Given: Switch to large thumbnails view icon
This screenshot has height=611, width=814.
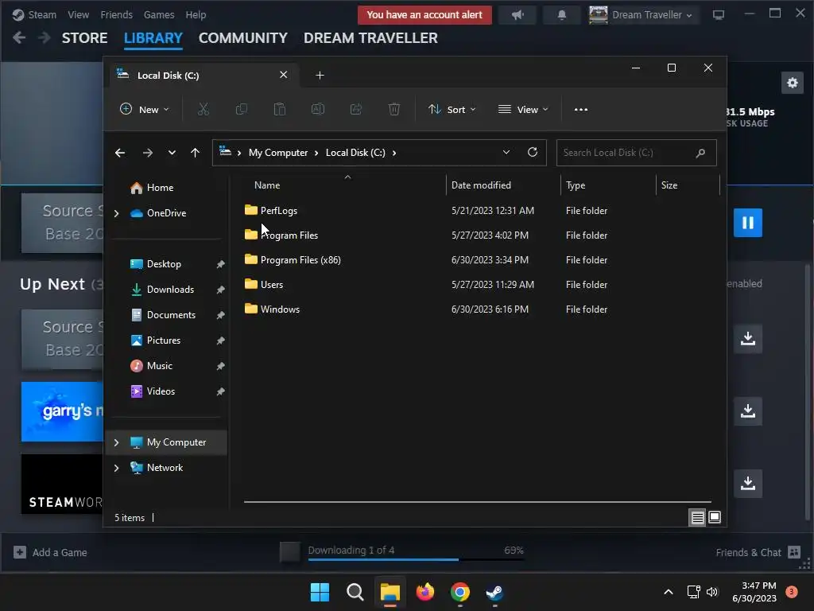Looking at the screenshot, I should point(715,517).
